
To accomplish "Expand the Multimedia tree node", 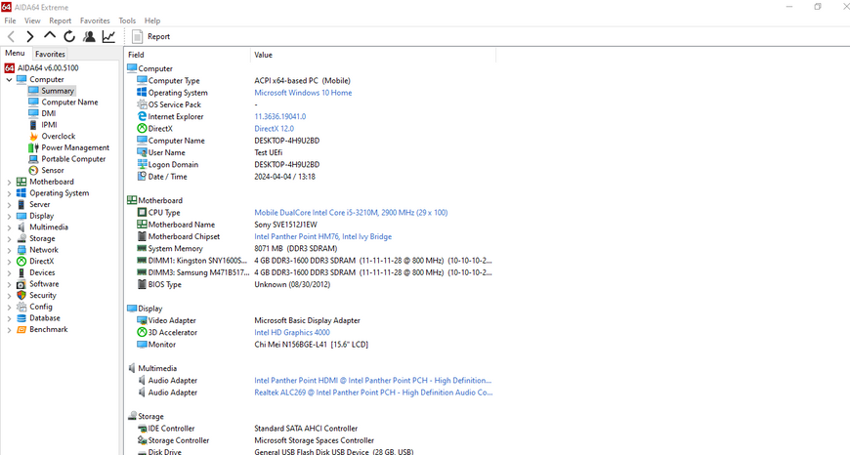I will pos(9,227).
